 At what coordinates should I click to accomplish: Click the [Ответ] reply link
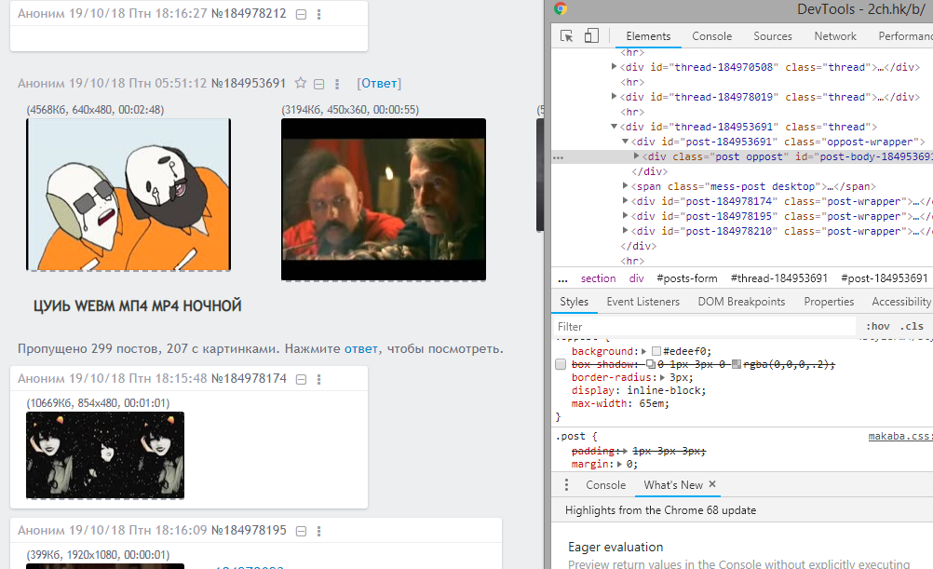379,83
